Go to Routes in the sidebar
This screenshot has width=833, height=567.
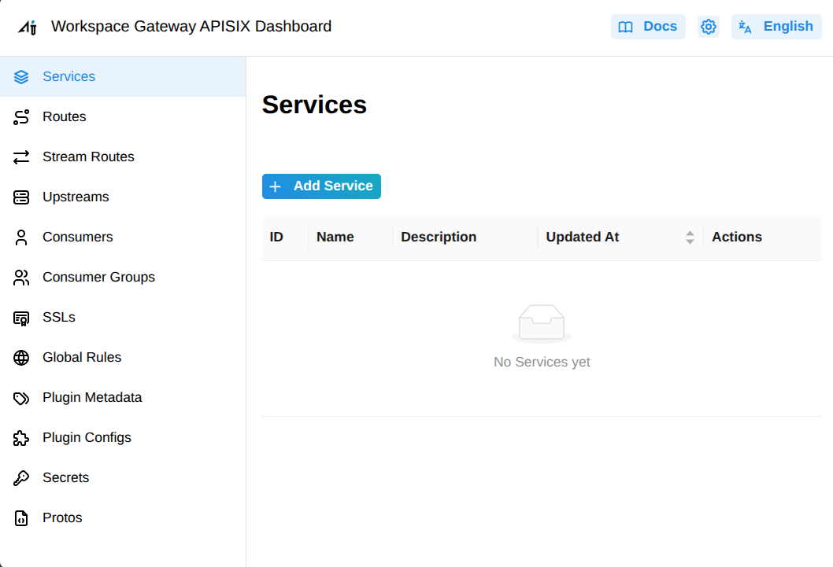123,116
